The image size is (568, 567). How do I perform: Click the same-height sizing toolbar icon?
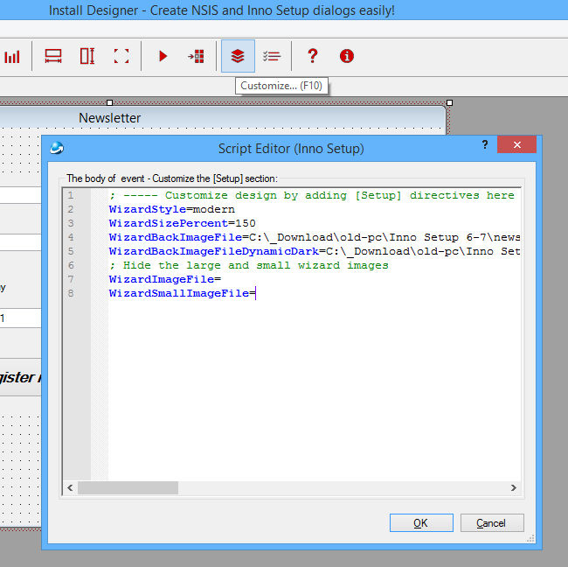(87, 56)
